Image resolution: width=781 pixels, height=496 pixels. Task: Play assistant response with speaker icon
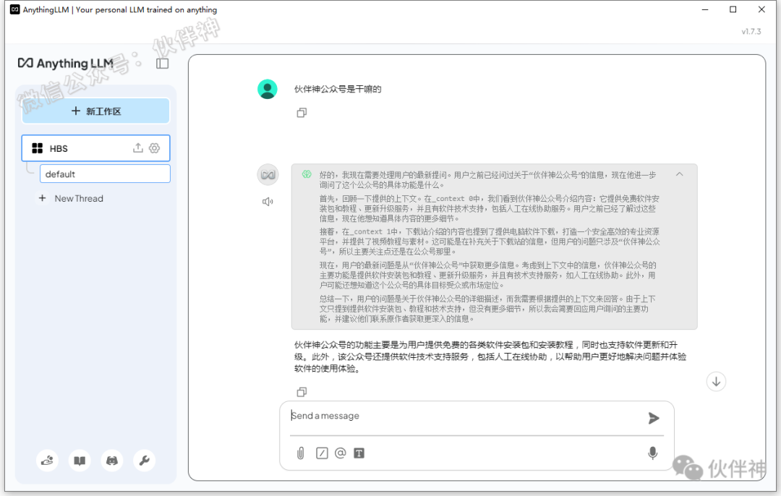pos(268,202)
